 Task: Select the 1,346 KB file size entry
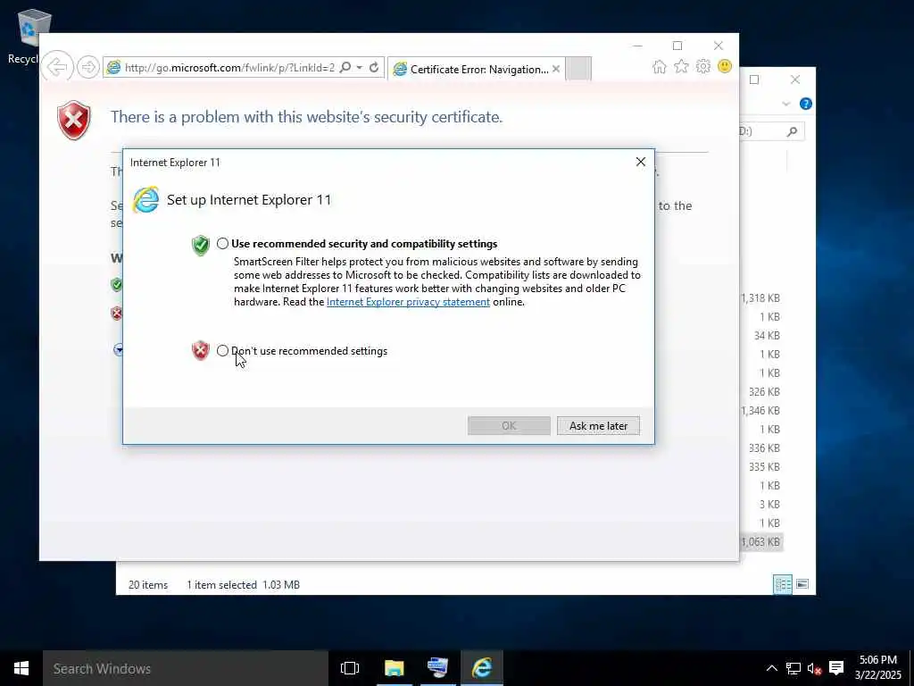[x=760, y=411]
